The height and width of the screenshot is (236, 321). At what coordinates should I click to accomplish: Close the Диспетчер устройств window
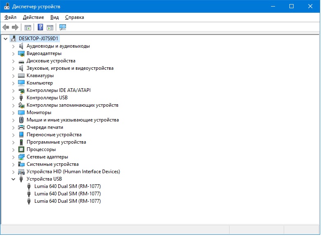310,6
